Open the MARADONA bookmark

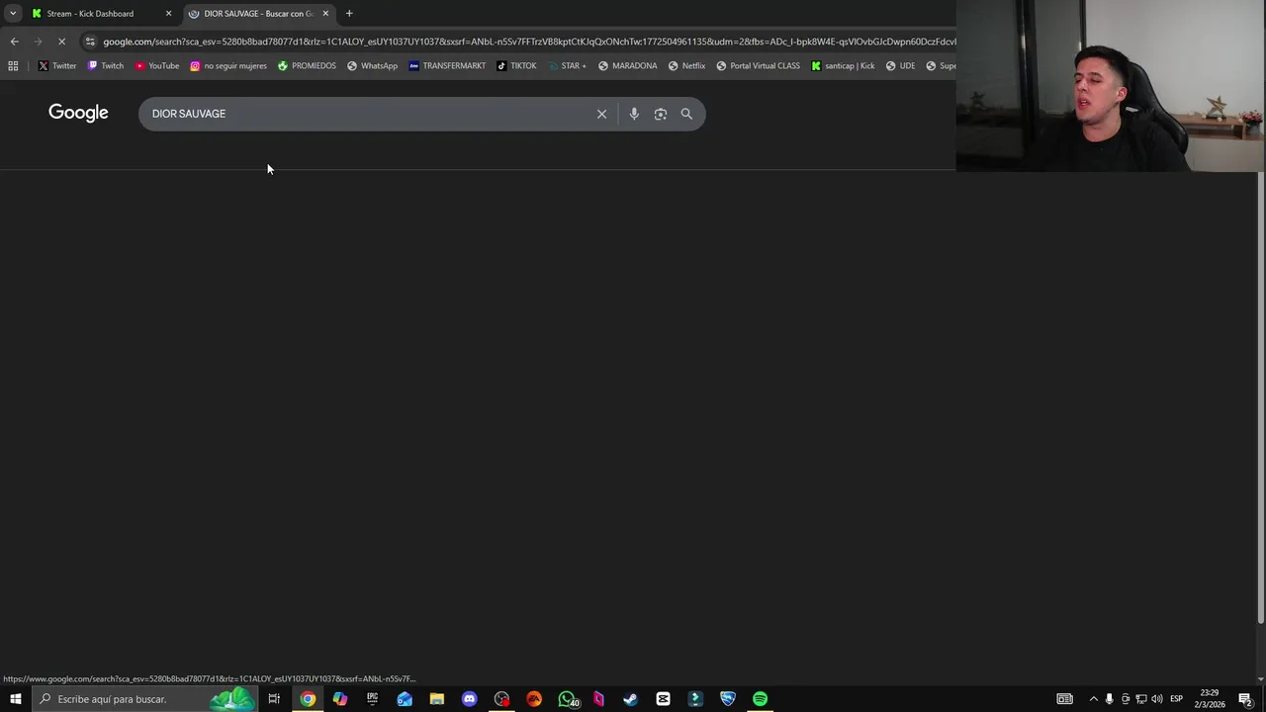[627, 66]
